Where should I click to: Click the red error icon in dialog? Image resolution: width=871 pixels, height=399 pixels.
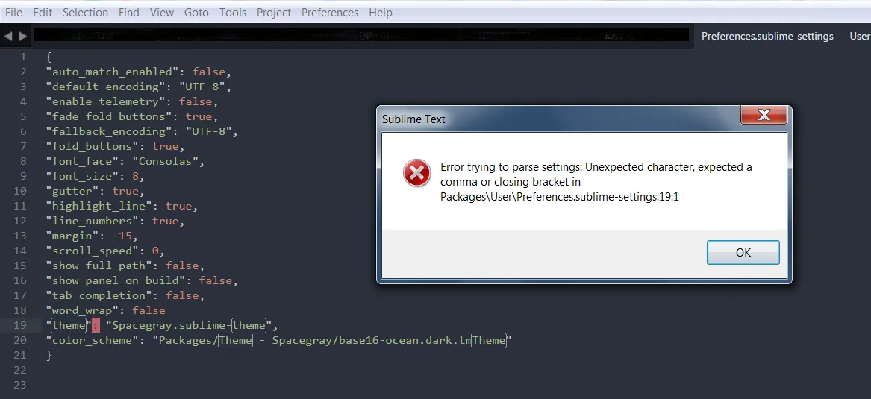pos(416,172)
